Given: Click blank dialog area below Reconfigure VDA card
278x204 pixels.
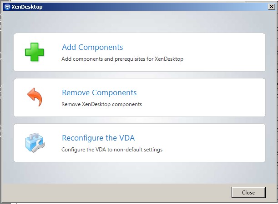Looking at the screenshot, I should tap(136, 173).
